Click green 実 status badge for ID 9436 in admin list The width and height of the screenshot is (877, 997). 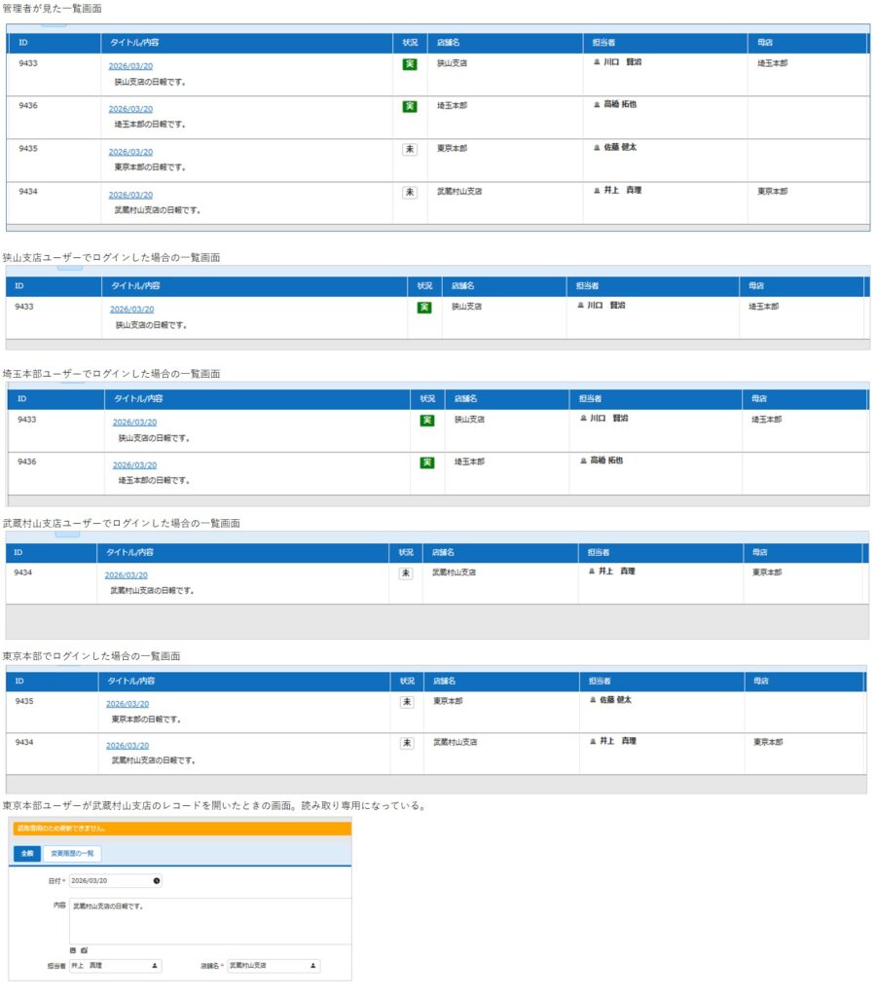(x=410, y=106)
